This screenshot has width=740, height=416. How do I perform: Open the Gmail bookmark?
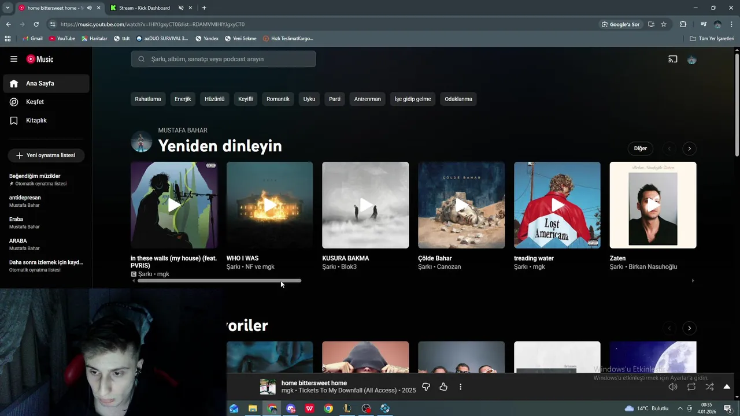32,39
